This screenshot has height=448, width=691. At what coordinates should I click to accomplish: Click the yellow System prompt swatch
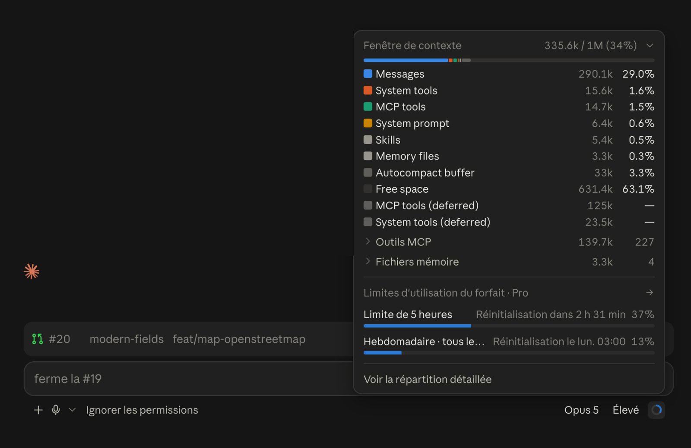[368, 123]
